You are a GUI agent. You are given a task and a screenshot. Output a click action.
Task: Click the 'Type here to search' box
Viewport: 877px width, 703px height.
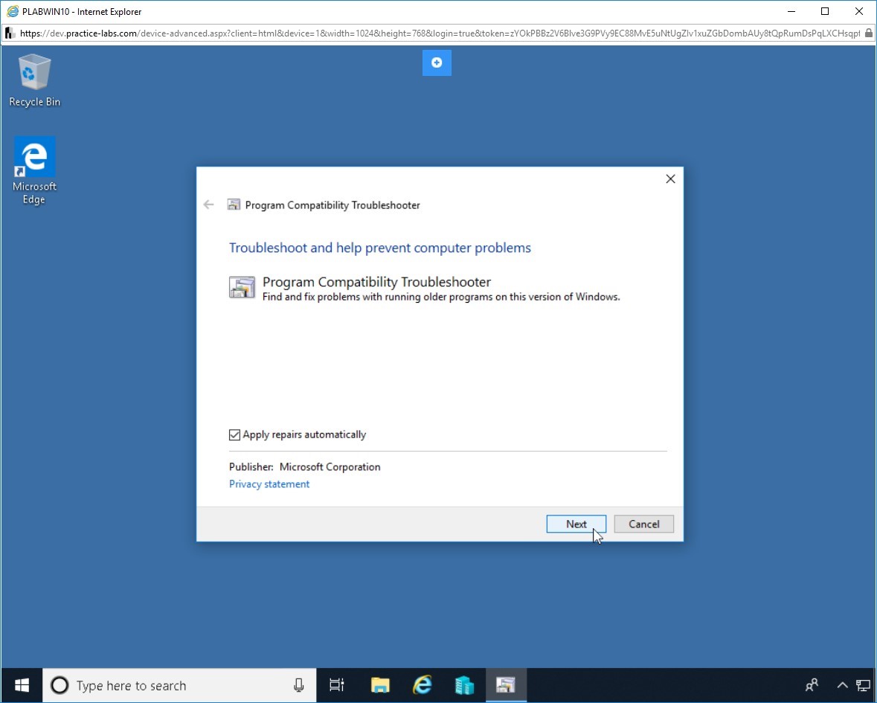tap(179, 685)
